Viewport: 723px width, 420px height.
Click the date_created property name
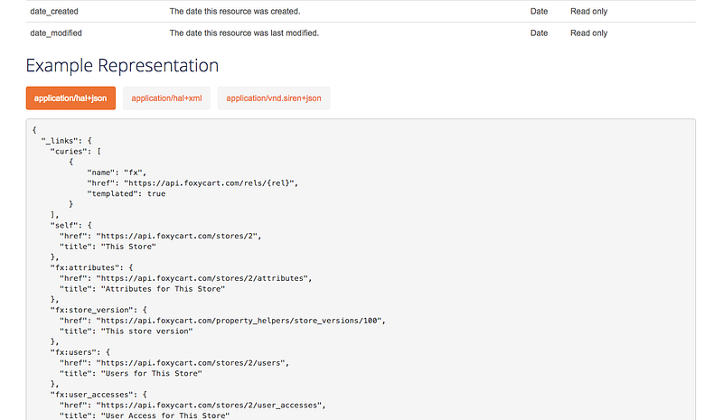point(54,12)
